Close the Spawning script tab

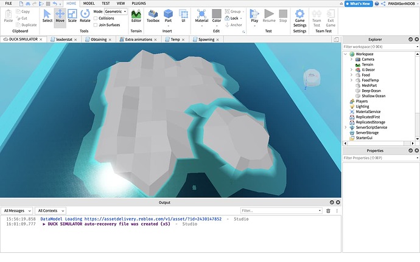click(217, 40)
